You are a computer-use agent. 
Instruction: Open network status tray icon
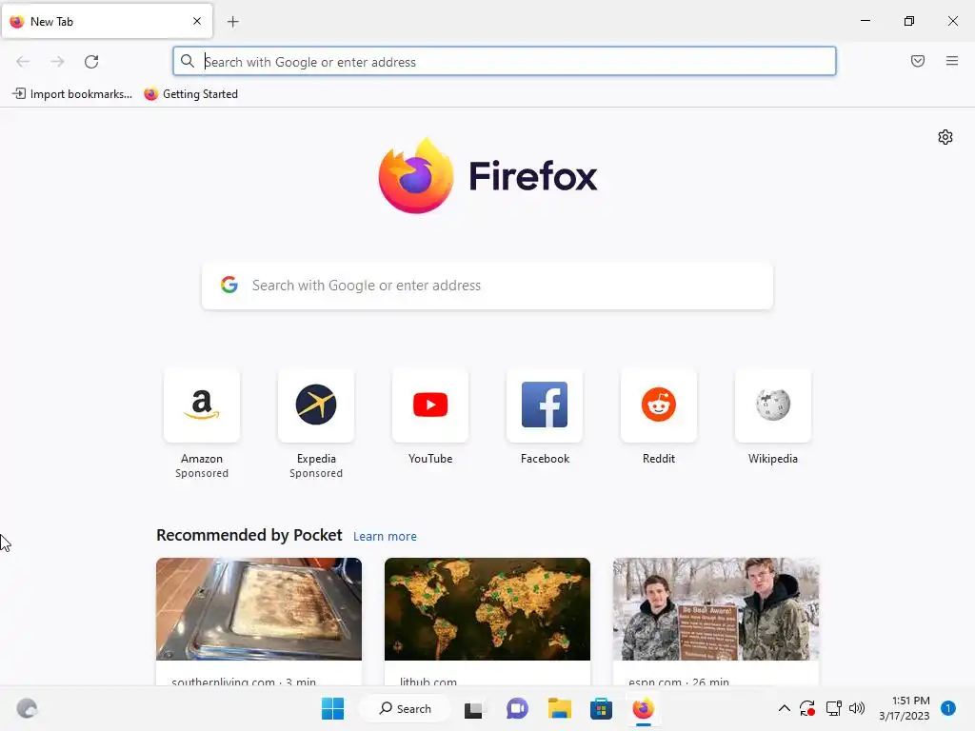point(833,708)
